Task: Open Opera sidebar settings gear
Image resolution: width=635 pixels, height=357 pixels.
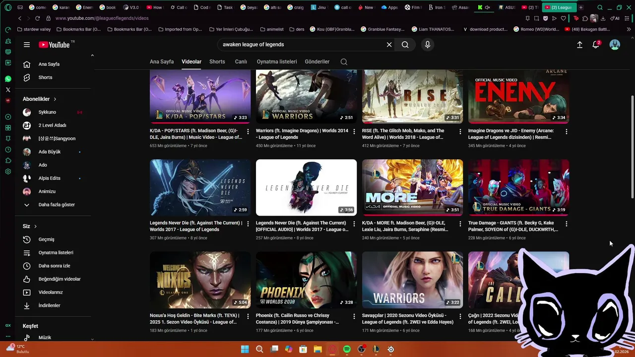Action: tap(8, 172)
